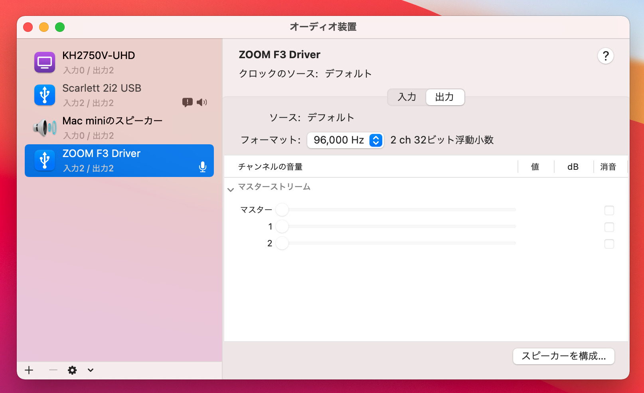Image resolution: width=644 pixels, height=393 pixels.
Task: Click the マスター volume slider knob
Action: pyautogui.click(x=282, y=210)
